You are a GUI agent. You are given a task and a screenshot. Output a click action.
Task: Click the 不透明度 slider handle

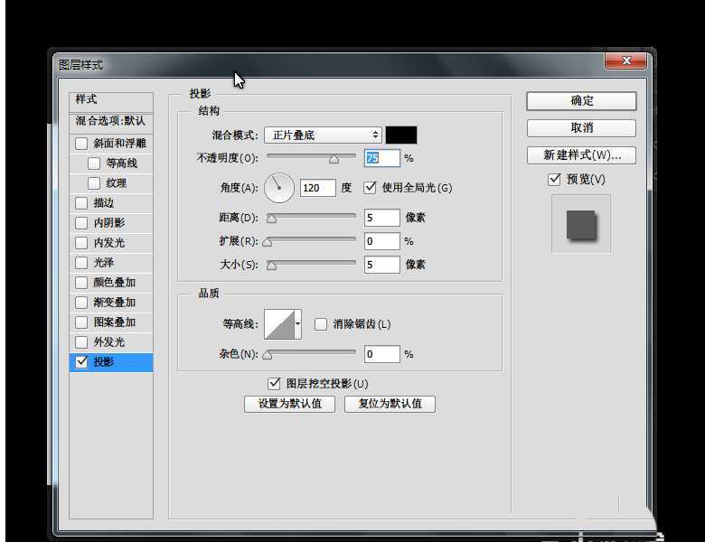[334, 158]
